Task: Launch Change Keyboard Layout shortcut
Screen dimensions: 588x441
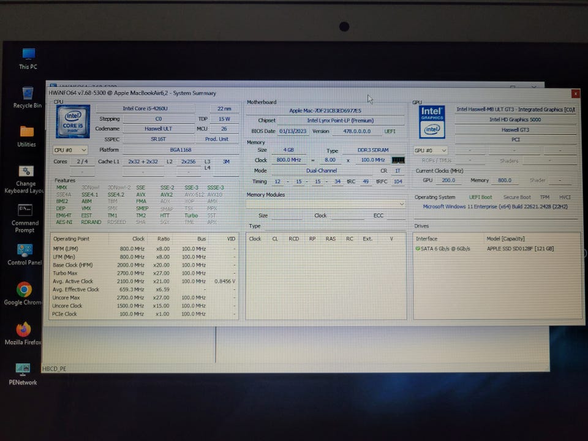Action: 24,179
